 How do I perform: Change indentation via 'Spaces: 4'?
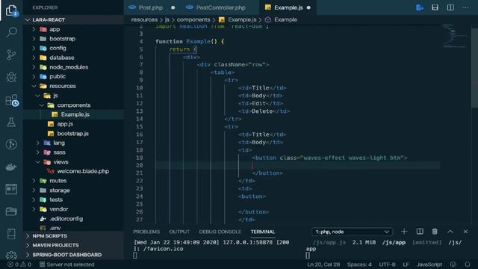click(x=359, y=265)
